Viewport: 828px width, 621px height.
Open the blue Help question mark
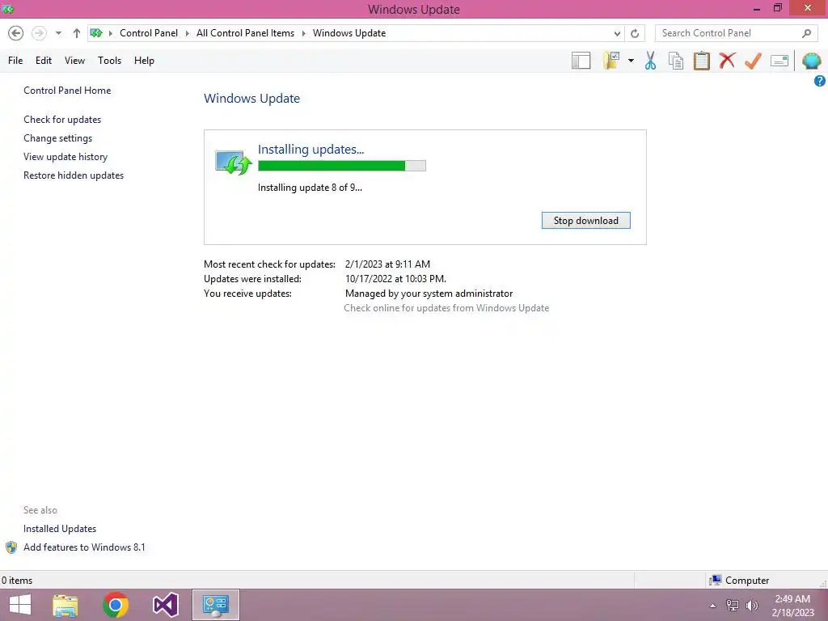[820, 81]
